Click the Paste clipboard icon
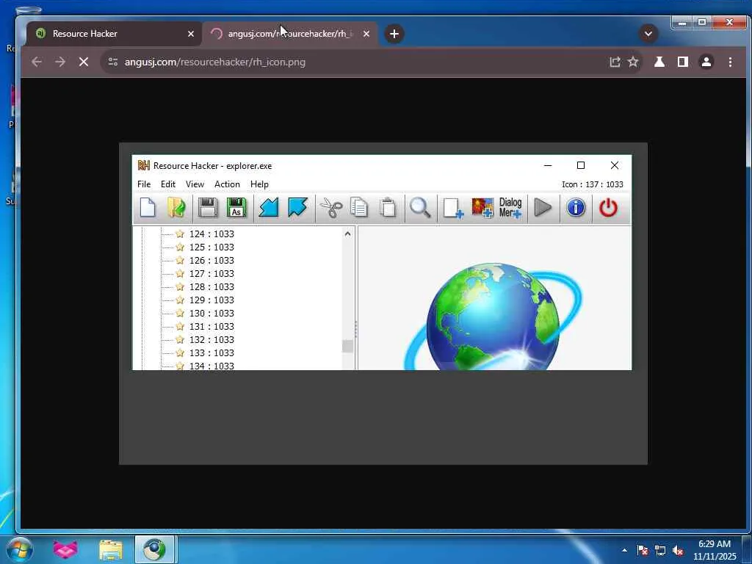Image resolution: width=752 pixels, height=564 pixels. 388,208
